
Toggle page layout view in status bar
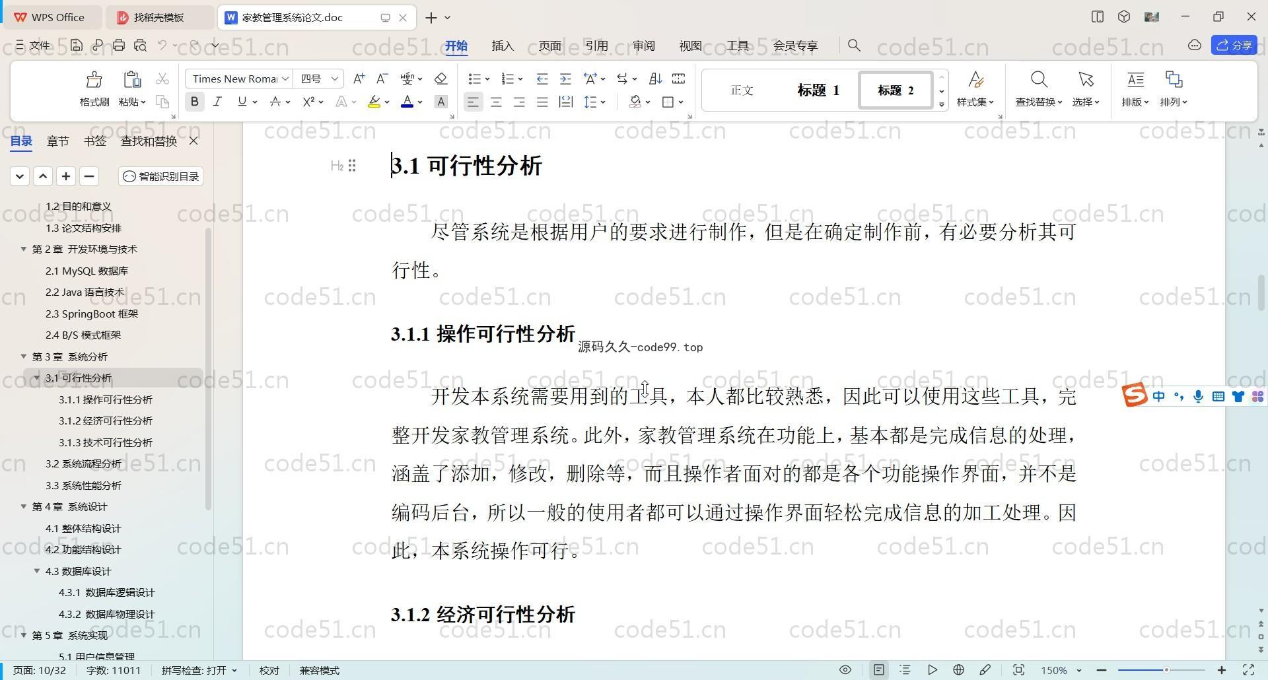click(x=879, y=670)
